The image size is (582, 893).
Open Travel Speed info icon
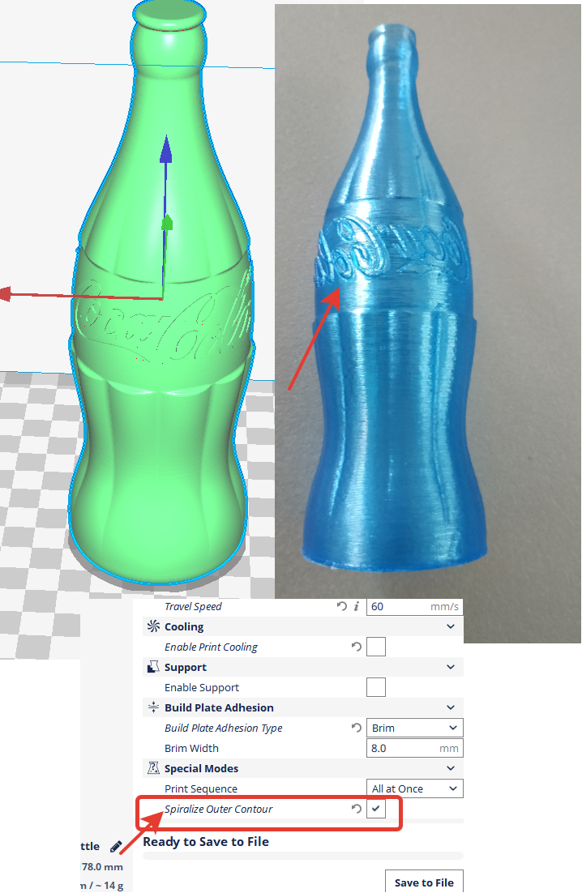(356, 606)
